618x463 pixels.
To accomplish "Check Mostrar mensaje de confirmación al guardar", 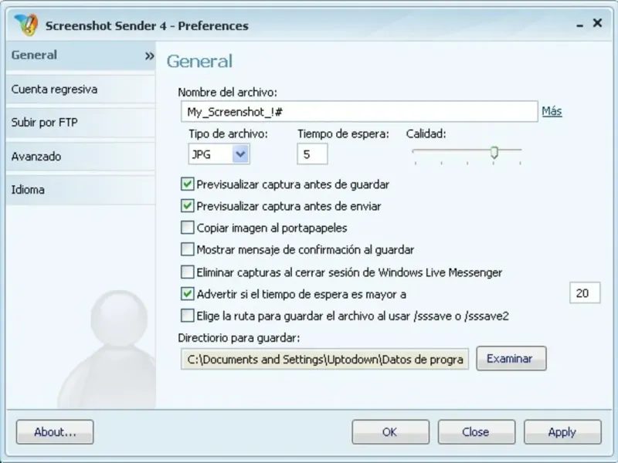I will [187, 249].
